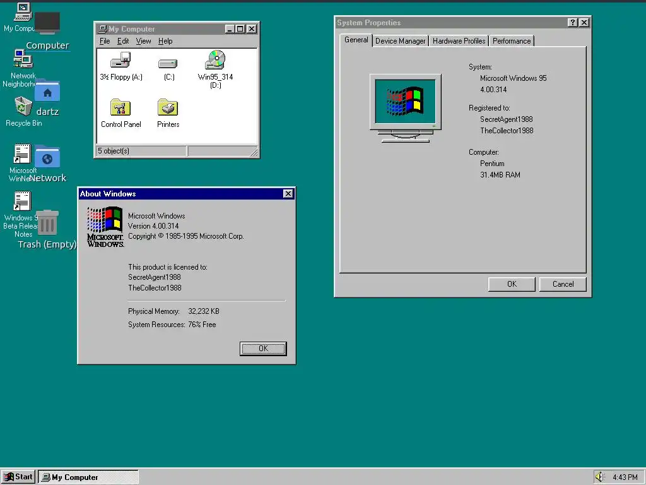The width and height of the screenshot is (646, 485).
Task: Open the Edit menu in My Computer
Action: pos(123,41)
